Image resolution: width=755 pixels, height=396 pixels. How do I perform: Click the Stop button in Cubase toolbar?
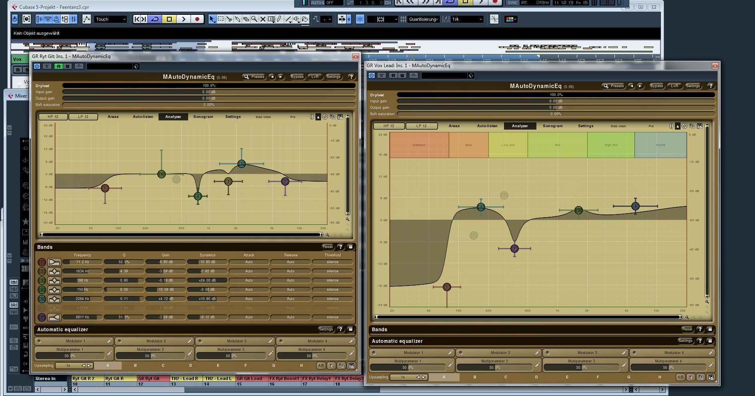coord(169,19)
